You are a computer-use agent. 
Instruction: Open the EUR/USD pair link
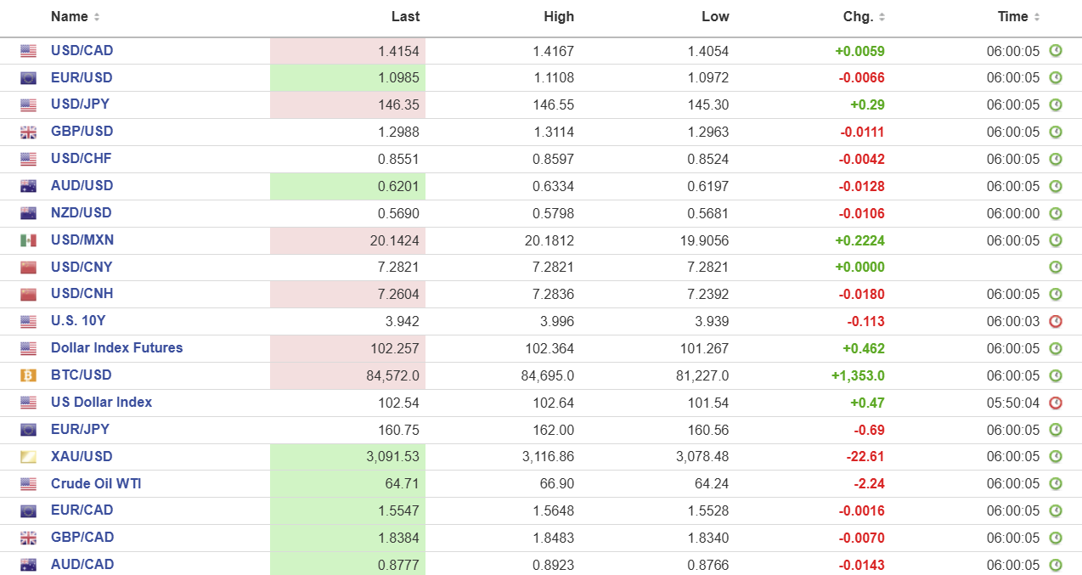(x=82, y=77)
